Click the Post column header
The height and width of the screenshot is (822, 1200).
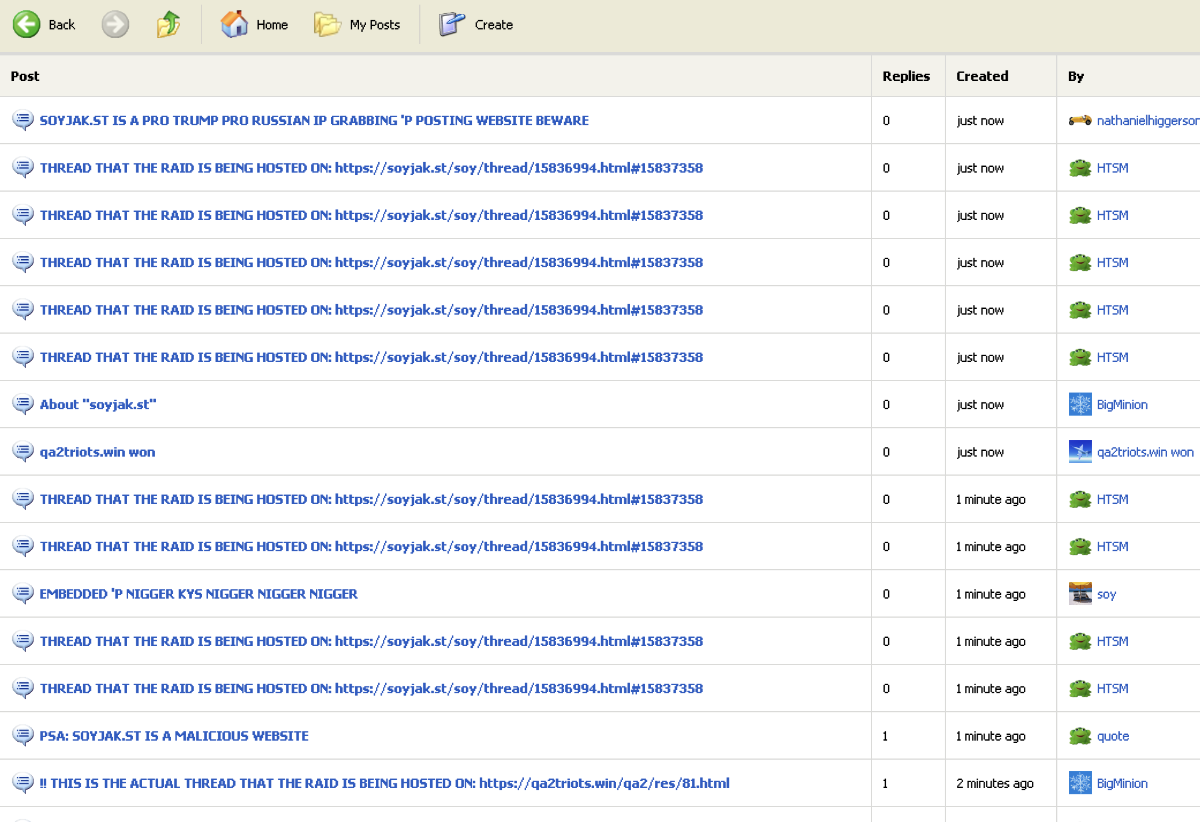(25, 76)
